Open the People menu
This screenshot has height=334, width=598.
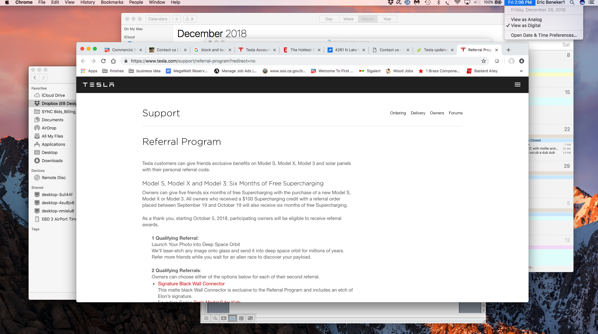pos(136,3)
